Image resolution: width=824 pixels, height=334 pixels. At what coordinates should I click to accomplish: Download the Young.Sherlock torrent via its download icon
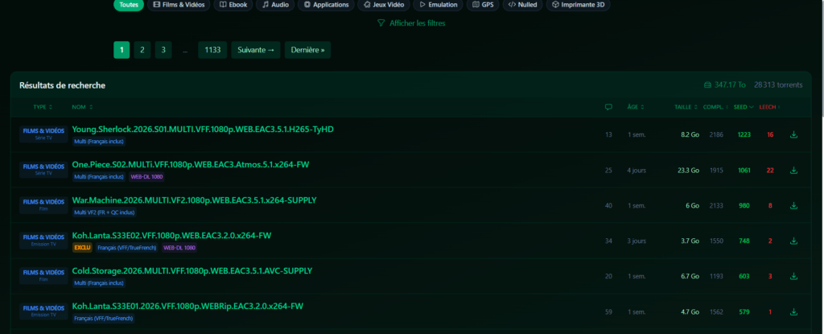point(793,134)
